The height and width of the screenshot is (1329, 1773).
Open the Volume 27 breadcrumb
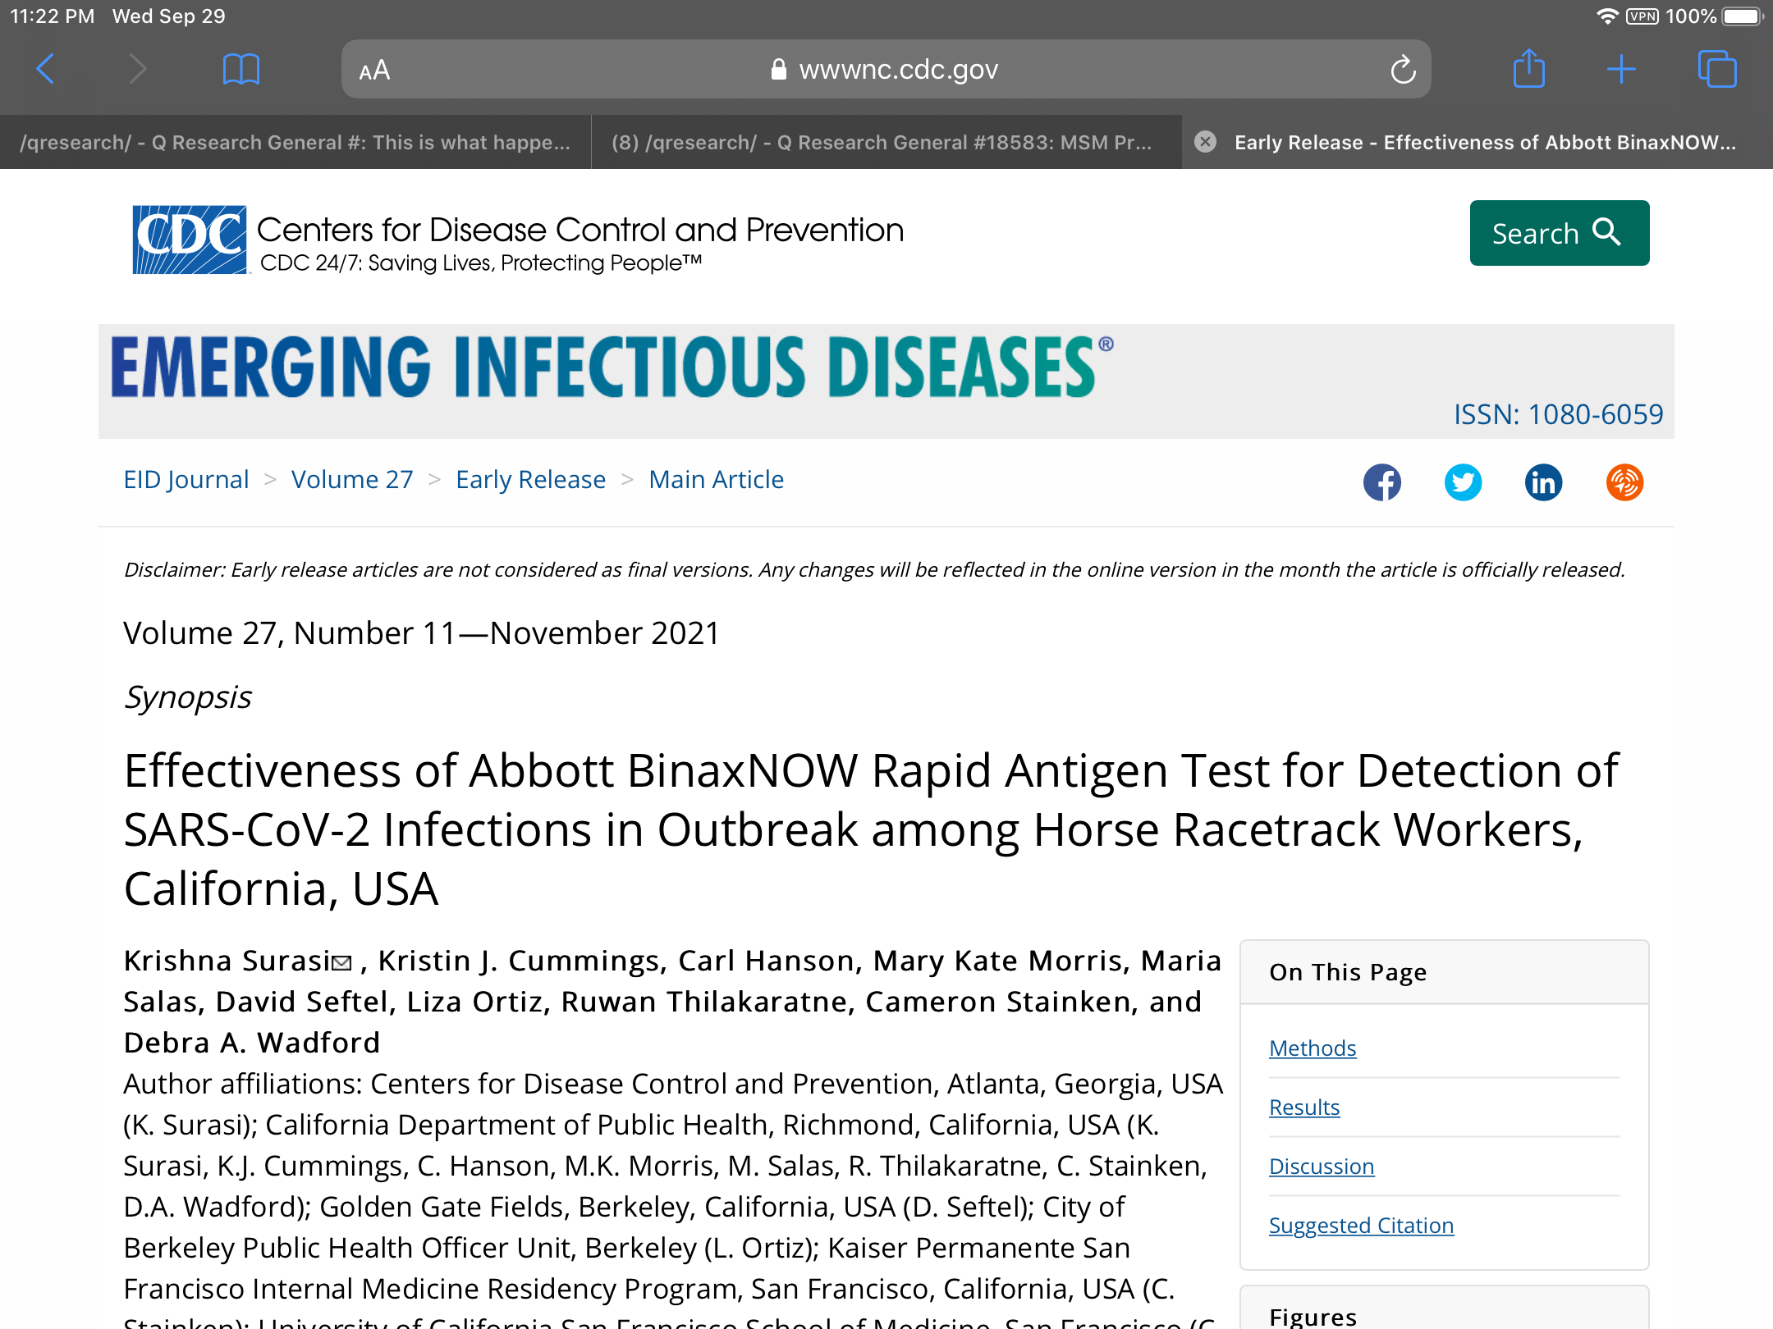(x=352, y=479)
